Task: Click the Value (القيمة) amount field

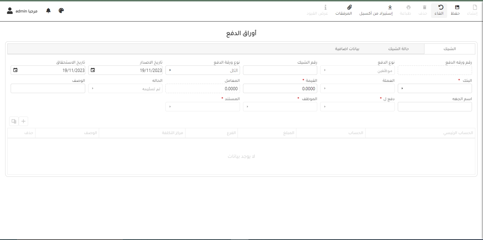Action: [x=280, y=88]
